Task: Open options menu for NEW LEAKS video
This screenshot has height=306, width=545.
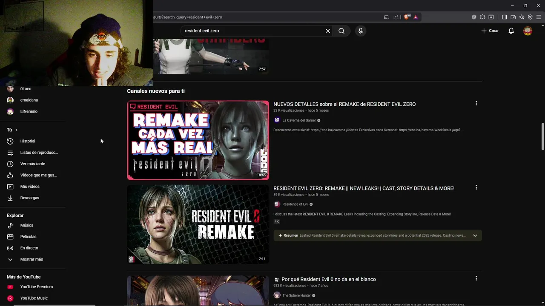Action: click(x=476, y=187)
